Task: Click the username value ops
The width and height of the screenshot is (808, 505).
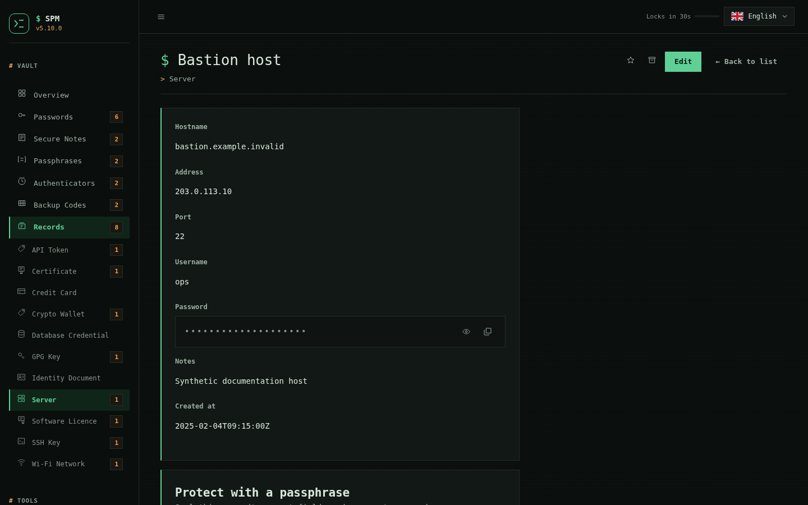Action: click(182, 282)
